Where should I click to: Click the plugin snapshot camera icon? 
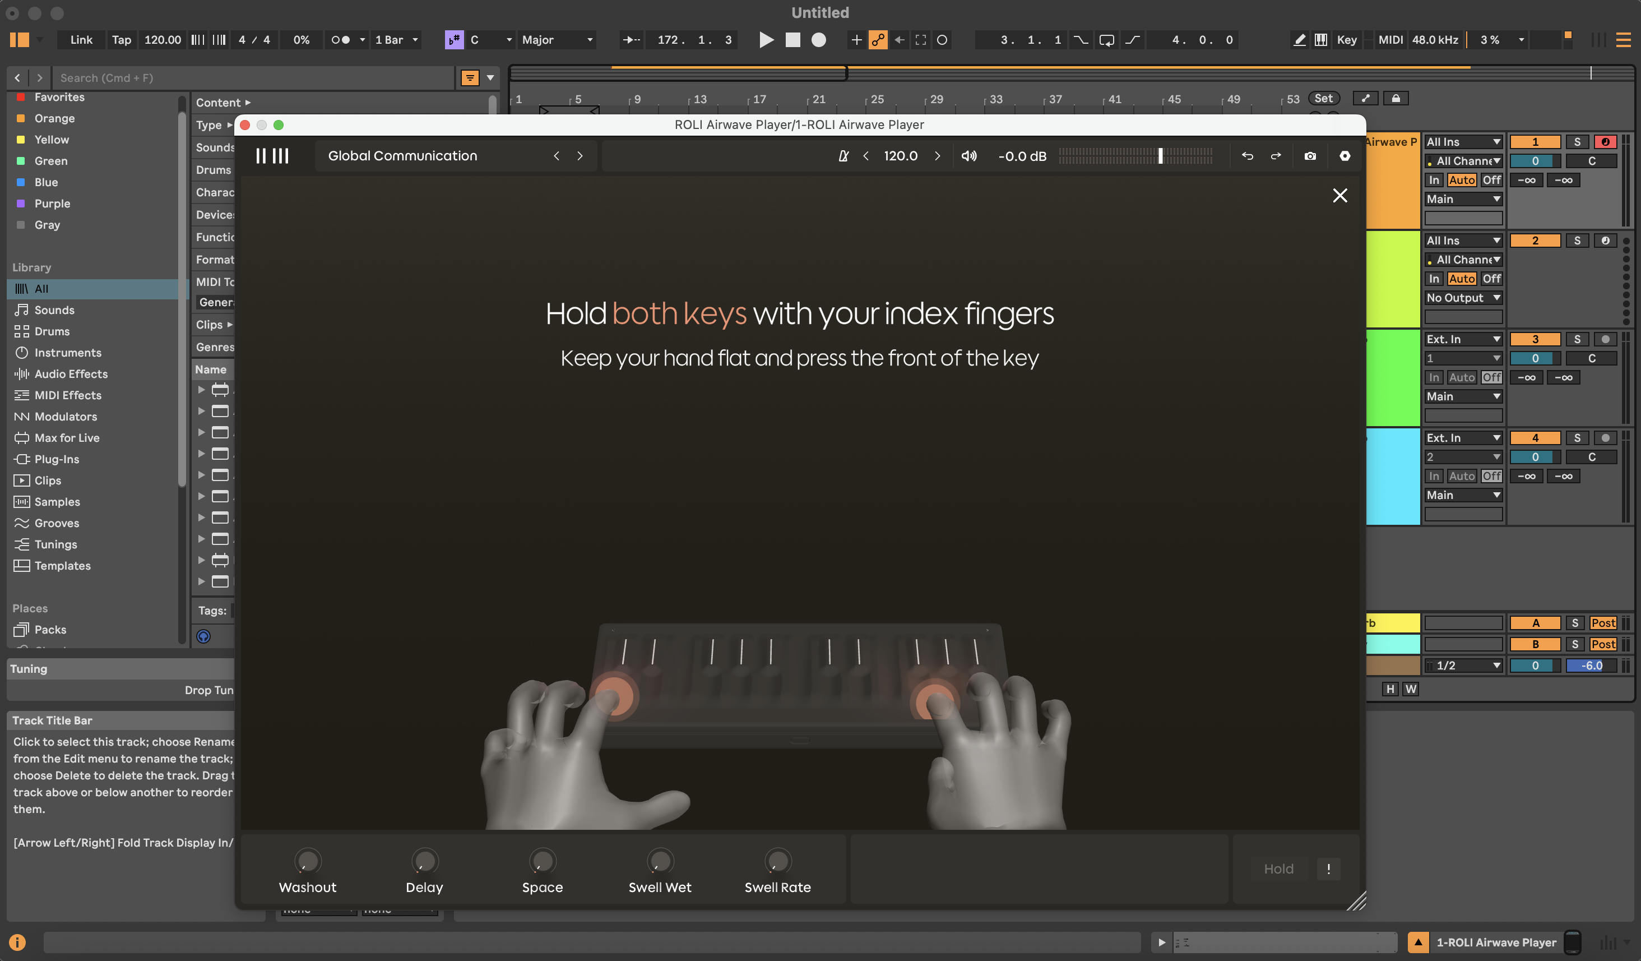pyautogui.click(x=1310, y=156)
